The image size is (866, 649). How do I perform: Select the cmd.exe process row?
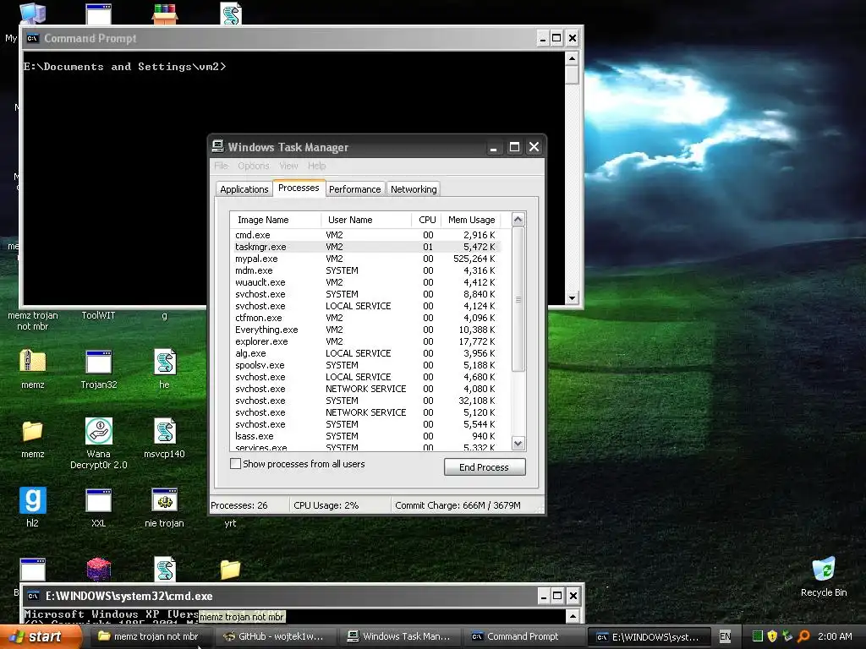[x=365, y=235]
